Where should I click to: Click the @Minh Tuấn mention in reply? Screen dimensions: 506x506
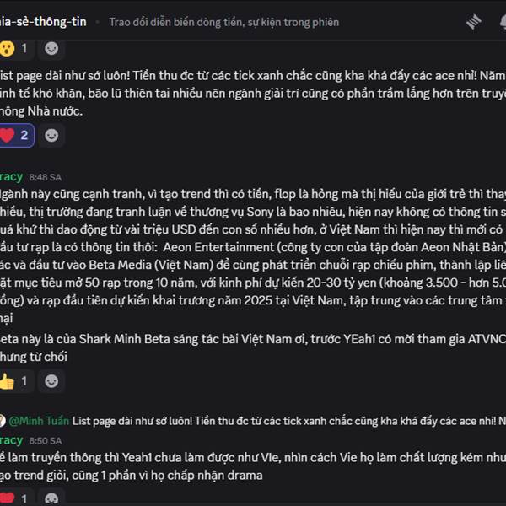click(x=39, y=420)
